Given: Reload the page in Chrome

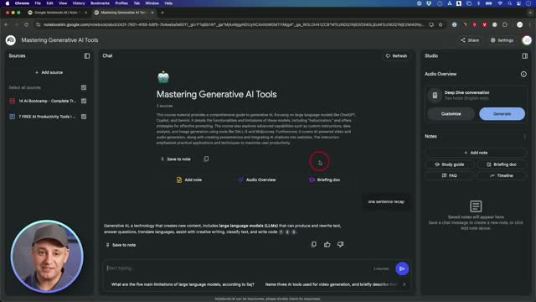Looking at the screenshot, I should coord(26,24).
